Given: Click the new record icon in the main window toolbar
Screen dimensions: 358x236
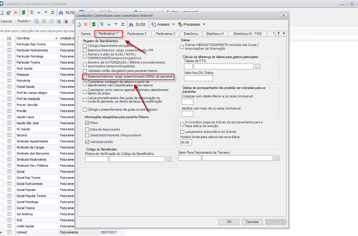Looking at the screenshot, I should [x=1, y=13].
